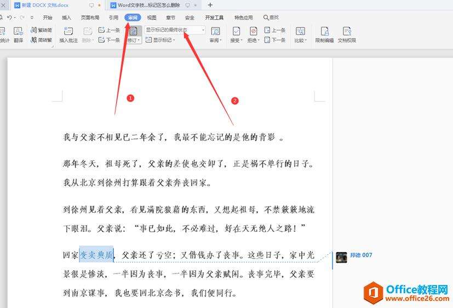Screen dimensions: 453x308
Task: Click the line starting 我与父亲不相见已二年余了
Action: click(x=173, y=137)
